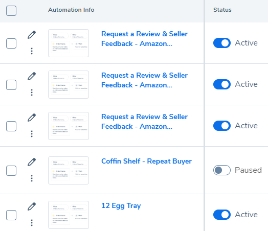Open the 12 Egg Tray automation link
The width and height of the screenshot is (268, 231).
(121, 206)
